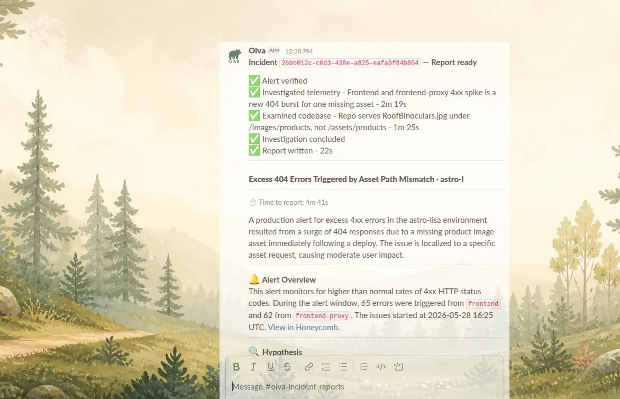Insert a code block
This screenshot has width=620, height=399.
(398, 367)
